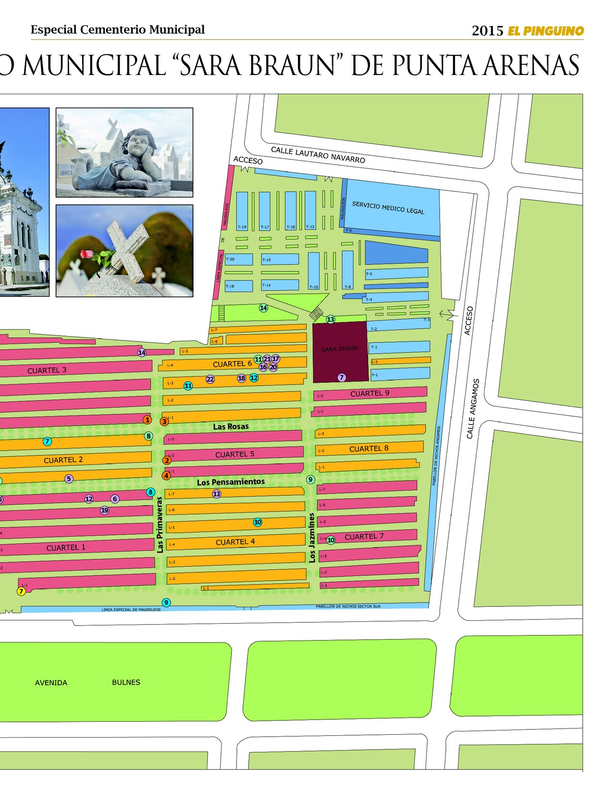Select the AVENIDA label
The height and width of the screenshot is (805, 615).
coord(51,683)
